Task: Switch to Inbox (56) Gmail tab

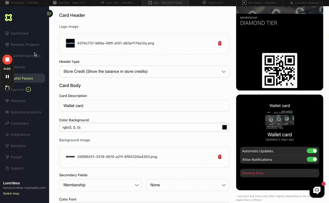Action: [x=118, y=3]
